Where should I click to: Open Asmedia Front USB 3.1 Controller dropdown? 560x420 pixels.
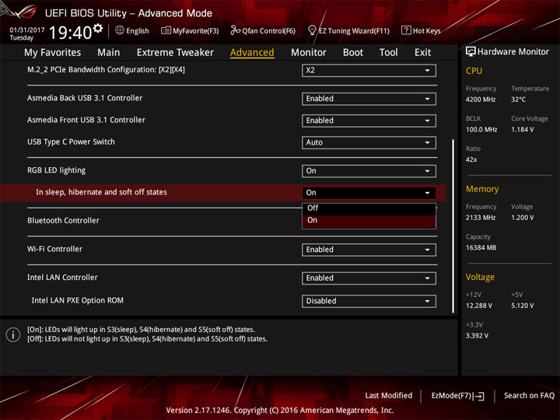369,121
